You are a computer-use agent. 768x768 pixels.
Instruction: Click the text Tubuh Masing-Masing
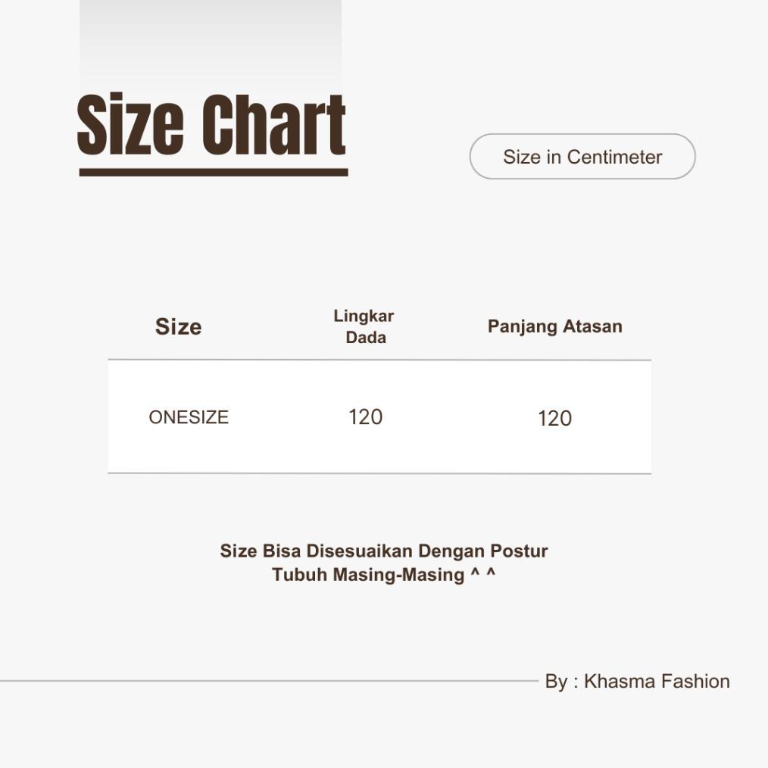(368, 574)
